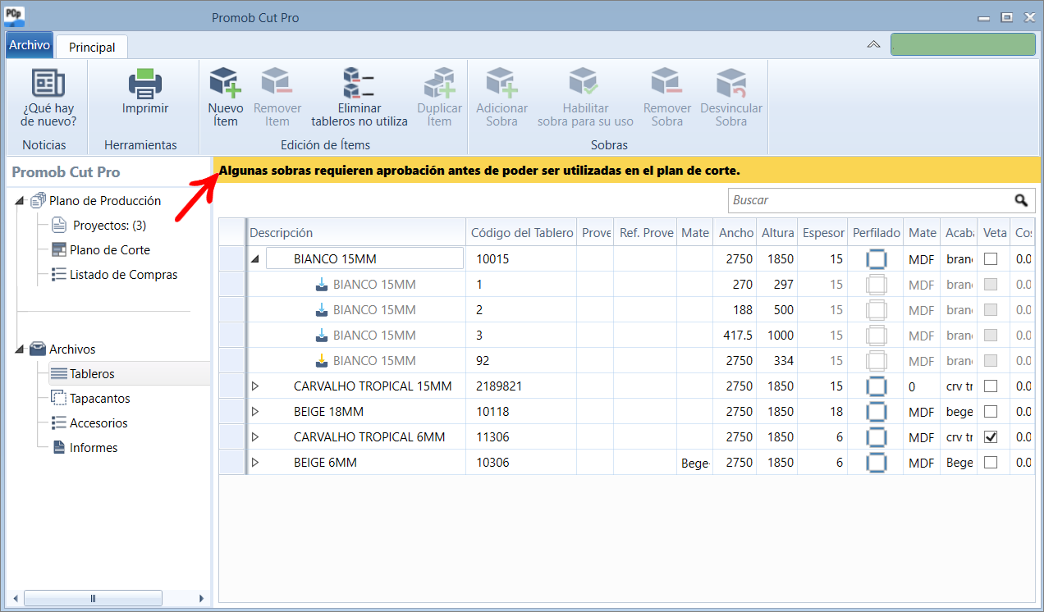Click the Imprimir printer icon
Viewport: 1044px width, 612px height.
point(145,83)
